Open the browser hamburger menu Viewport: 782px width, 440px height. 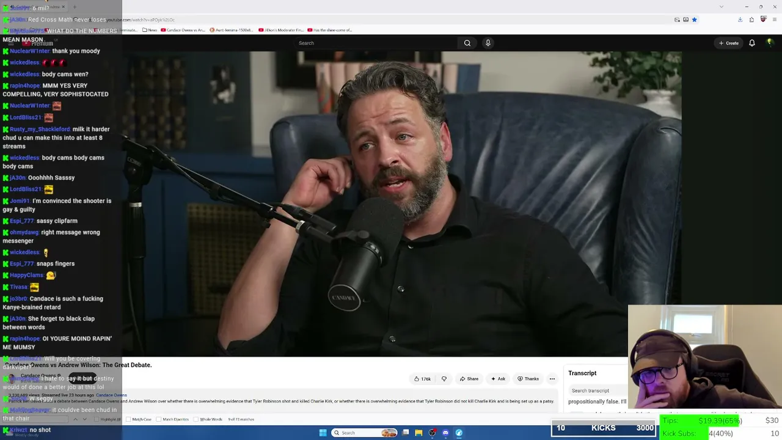[x=773, y=20]
